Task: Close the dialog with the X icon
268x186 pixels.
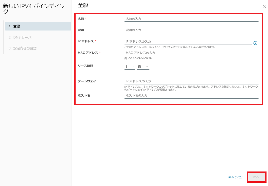Action: point(264,7)
